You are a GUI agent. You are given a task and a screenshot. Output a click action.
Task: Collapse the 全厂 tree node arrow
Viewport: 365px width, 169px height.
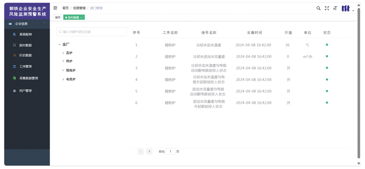(x=59, y=45)
